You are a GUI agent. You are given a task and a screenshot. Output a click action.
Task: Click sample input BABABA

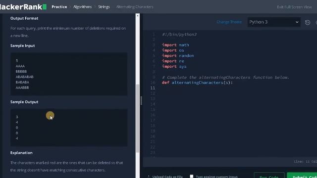point(22,83)
